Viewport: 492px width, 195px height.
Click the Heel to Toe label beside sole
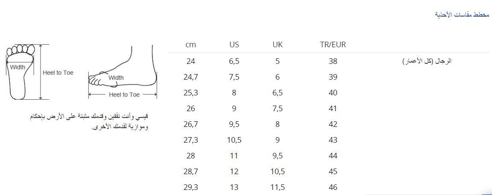click(58, 73)
